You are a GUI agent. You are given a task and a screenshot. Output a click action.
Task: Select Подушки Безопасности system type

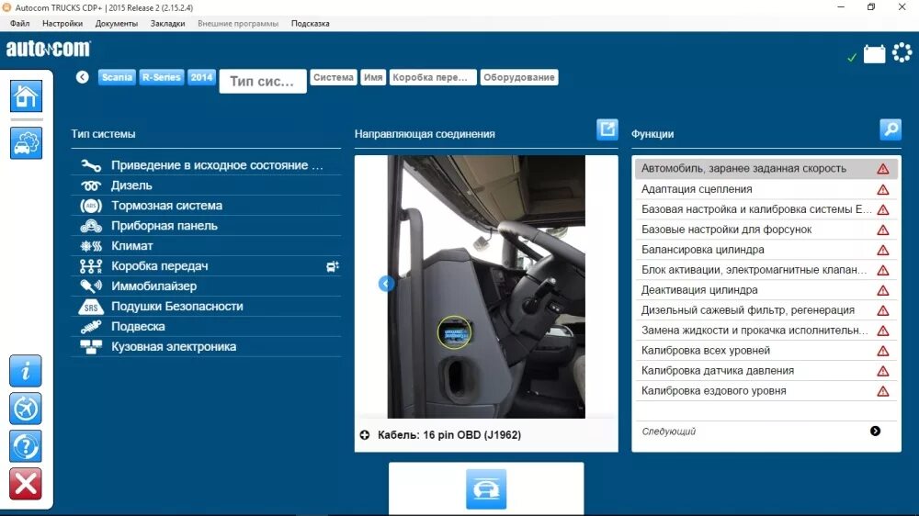click(206, 307)
